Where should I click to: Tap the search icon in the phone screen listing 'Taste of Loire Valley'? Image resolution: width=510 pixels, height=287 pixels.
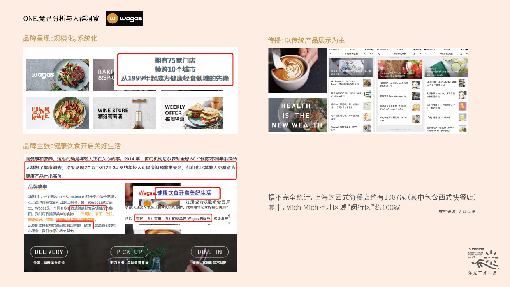(x=365, y=53)
